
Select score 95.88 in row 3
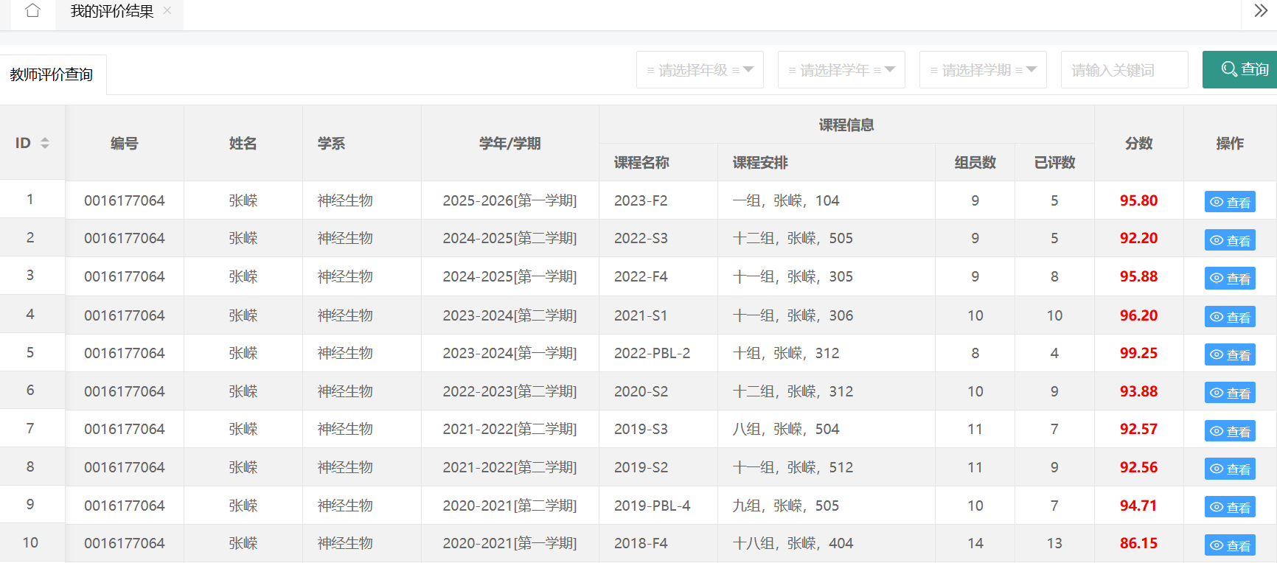tap(1139, 276)
